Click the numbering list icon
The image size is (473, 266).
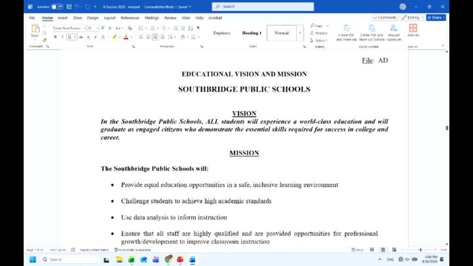click(152, 28)
